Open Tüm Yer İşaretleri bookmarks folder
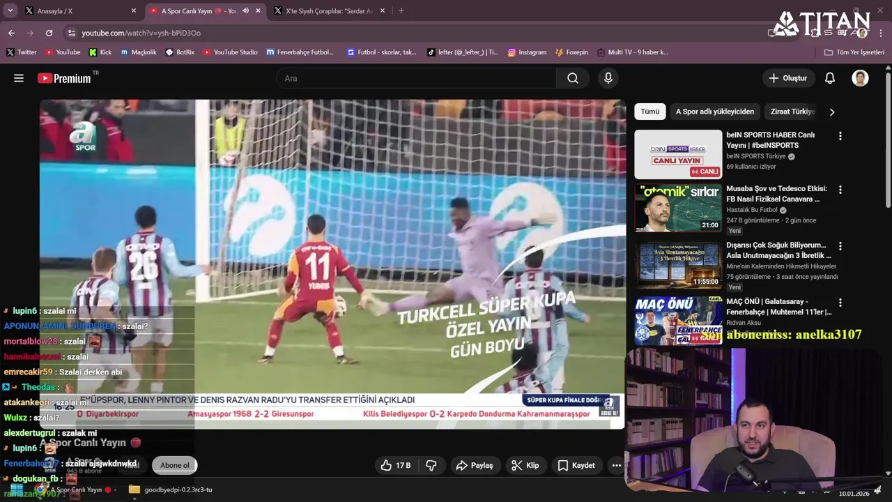This screenshot has width=892, height=502. coord(854,52)
